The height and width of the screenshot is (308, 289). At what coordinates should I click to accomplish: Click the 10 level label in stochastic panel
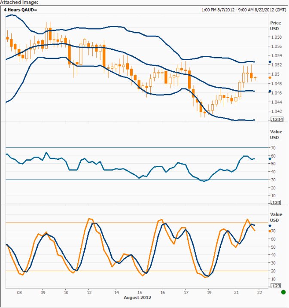point(273,279)
